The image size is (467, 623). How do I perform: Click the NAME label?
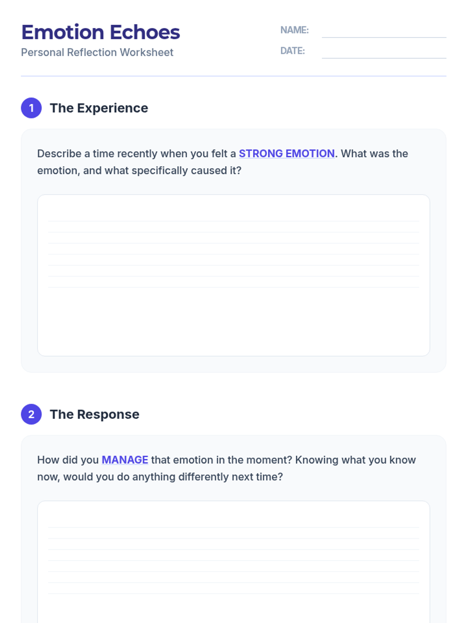point(294,30)
